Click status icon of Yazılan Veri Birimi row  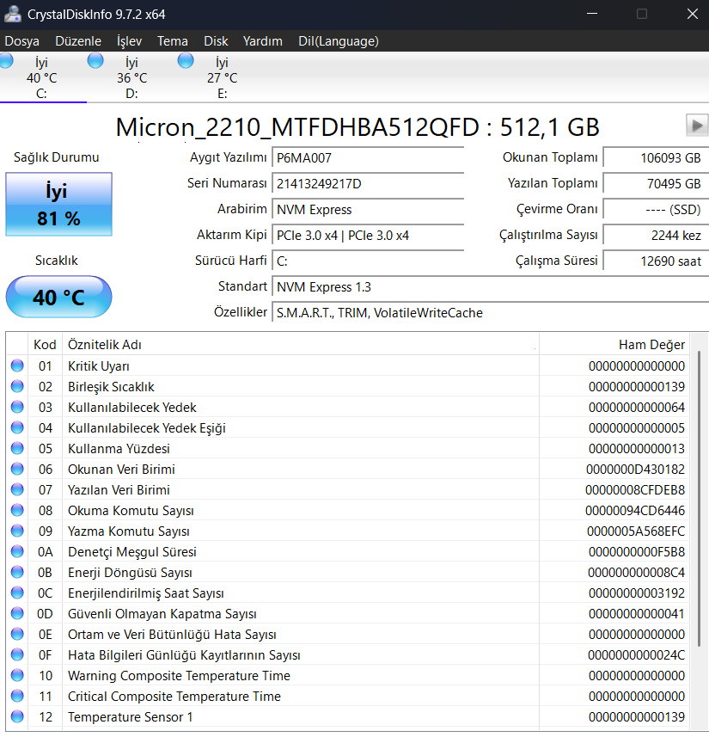17,490
